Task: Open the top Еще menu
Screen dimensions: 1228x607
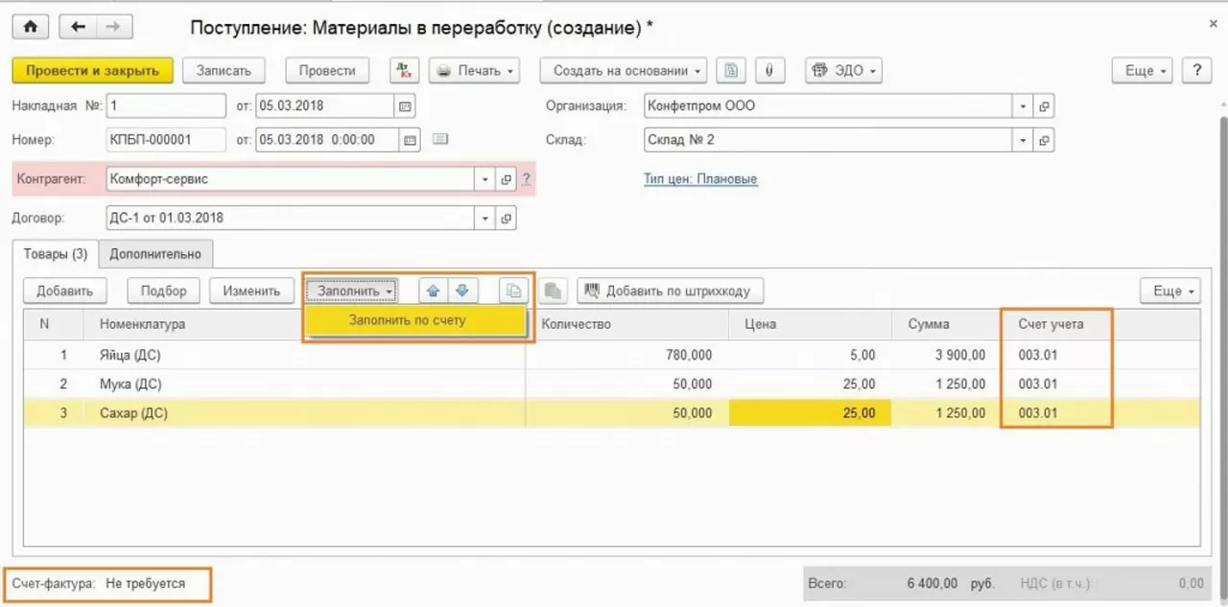Action: click(1142, 71)
